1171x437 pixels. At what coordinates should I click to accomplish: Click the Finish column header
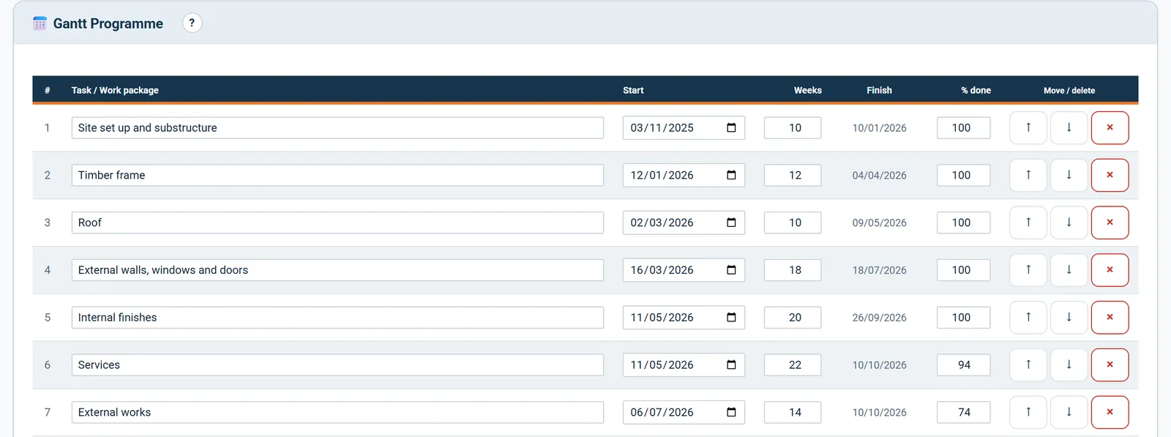pos(879,90)
